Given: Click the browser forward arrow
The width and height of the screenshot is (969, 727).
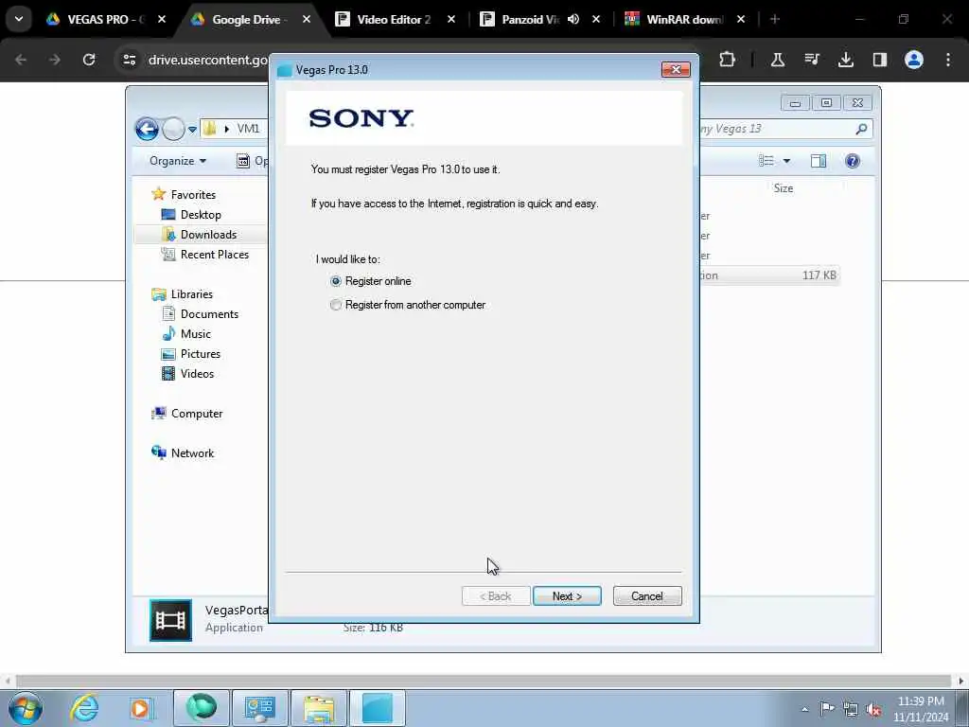Looking at the screenshot, I should pos(54,60).
